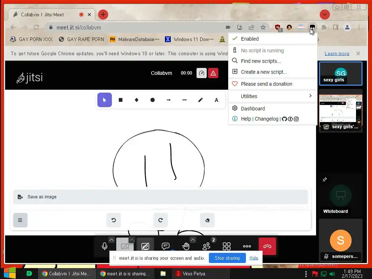Choose Find new scripts... menu entry
Image resolution: width=372 pixels, height=279 pixels.
click(272, 61)
